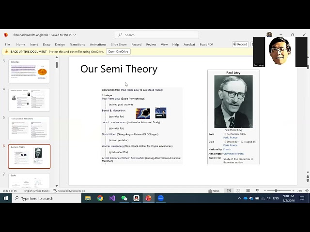Image resolution: width=310 pixels, height=232 pixels.
Task: Click the PowerPoint app icon in title bar
Action: [5, 35]
